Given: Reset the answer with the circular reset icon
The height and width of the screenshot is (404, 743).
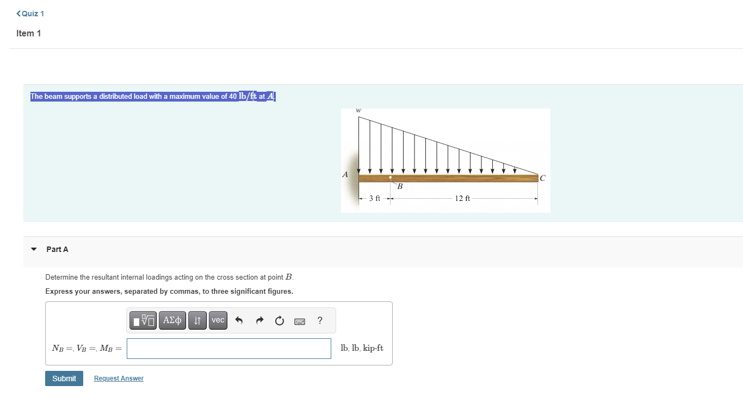Looking at the screenshot, I should click(x=279, y=320).
